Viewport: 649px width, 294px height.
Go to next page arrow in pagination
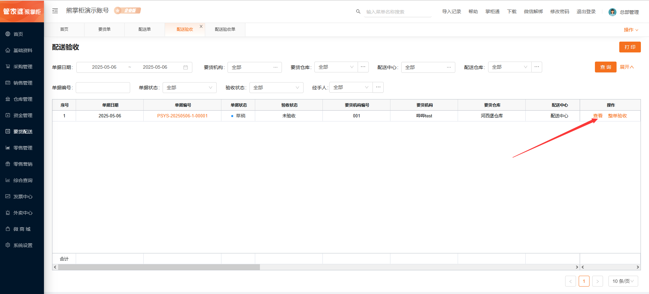[597, 281]
